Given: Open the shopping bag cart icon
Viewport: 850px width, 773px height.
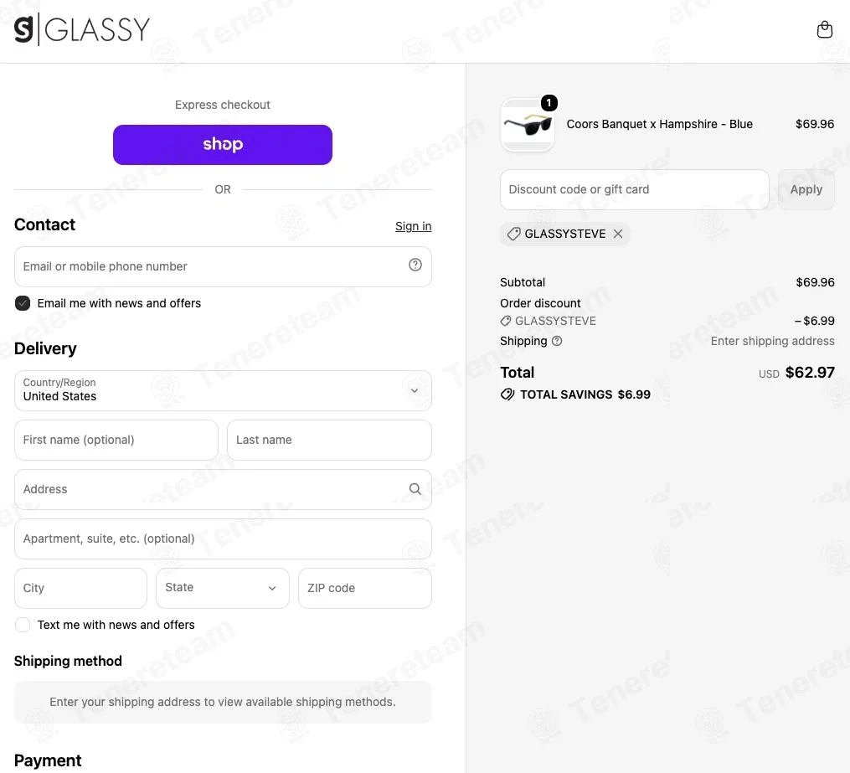Looking at the screenshot, I should pos(825,29).
